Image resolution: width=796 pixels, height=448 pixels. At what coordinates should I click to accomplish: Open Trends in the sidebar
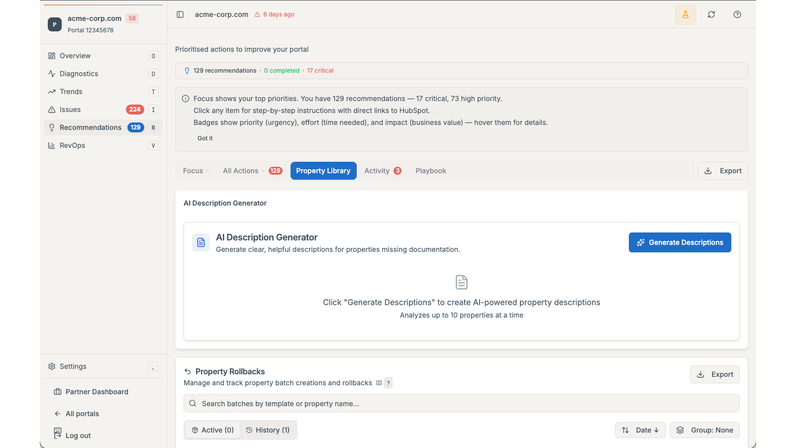pyautogui.click(x=103, y=92)
